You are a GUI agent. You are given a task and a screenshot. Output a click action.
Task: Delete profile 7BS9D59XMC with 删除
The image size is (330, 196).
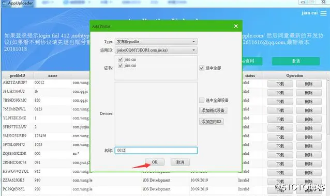309,102
